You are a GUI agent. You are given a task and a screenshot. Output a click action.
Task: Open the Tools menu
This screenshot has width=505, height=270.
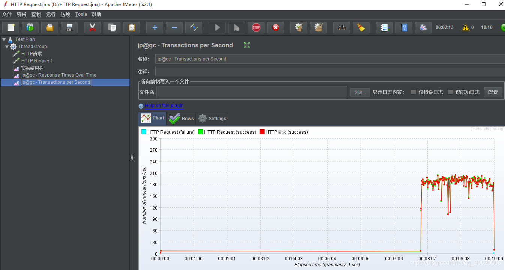click(81, 14)
